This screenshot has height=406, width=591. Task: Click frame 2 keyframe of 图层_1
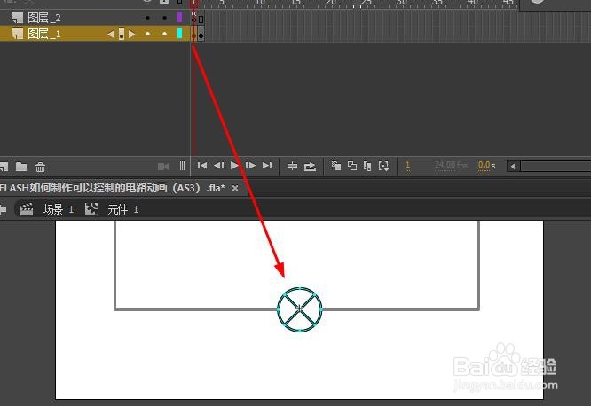[201, 35]
